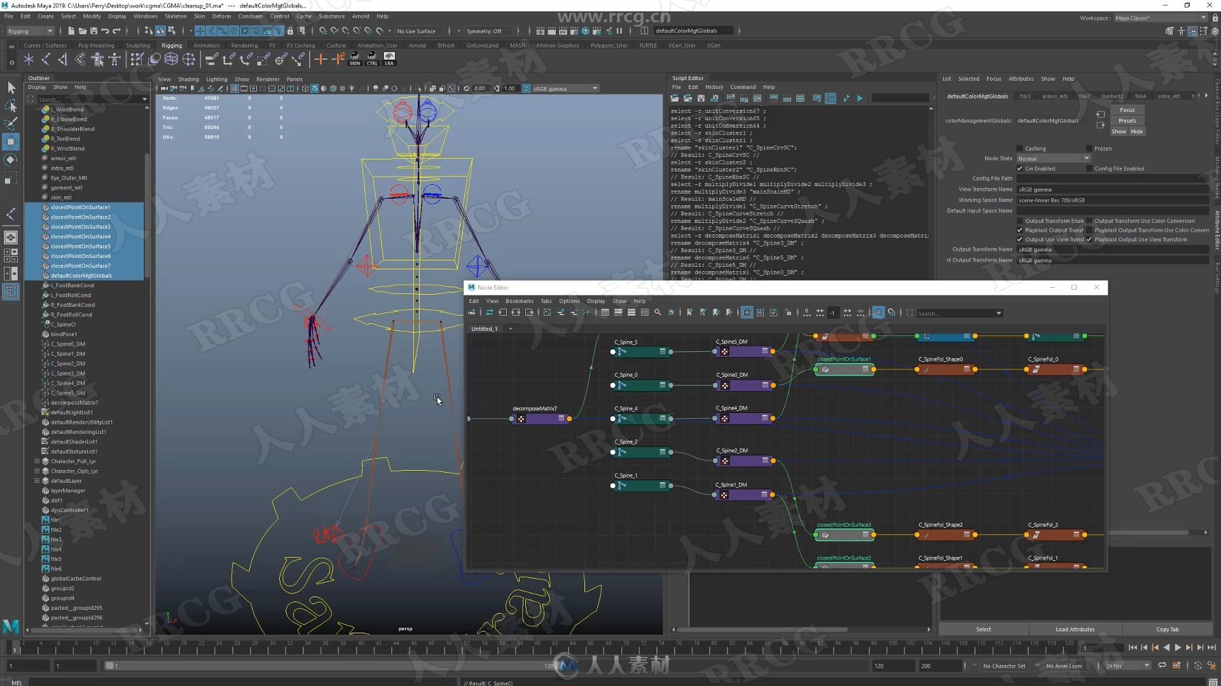The image size is (1221, 686).
Task: Click the Focus button in Attribute Editor
Action: [1127, 110]
